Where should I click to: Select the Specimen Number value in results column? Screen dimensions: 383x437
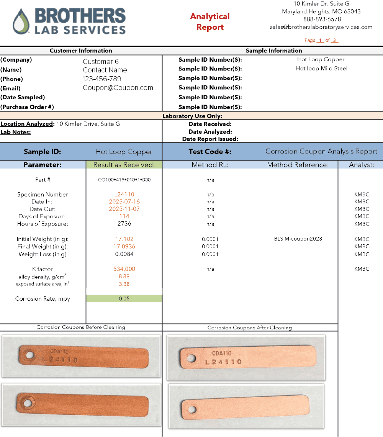tap(124, 194)
